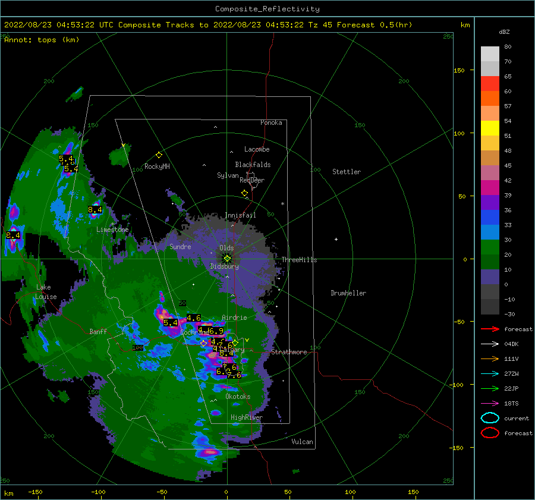
Task: Click the Innisfail town label
Action: (240, 215)
